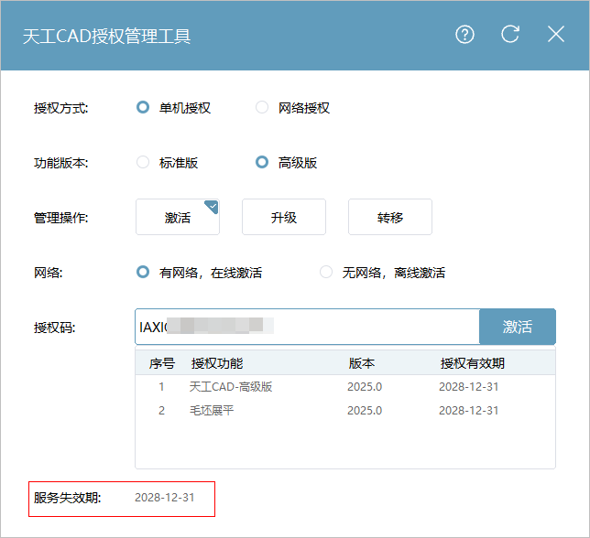
Task: Click the 授权功能 column header
Action: pyautogui.click(x=217, y=363)
